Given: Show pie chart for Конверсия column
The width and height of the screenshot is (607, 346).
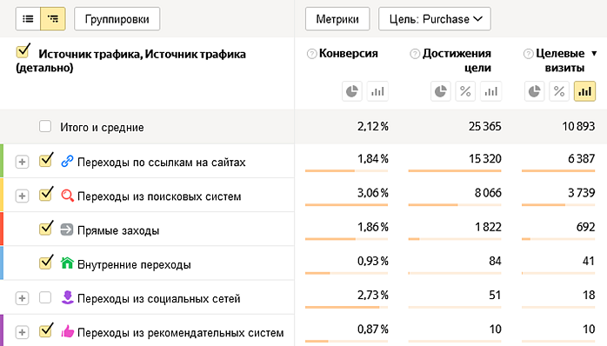Looking at the screenshot, I should point(352,91).
